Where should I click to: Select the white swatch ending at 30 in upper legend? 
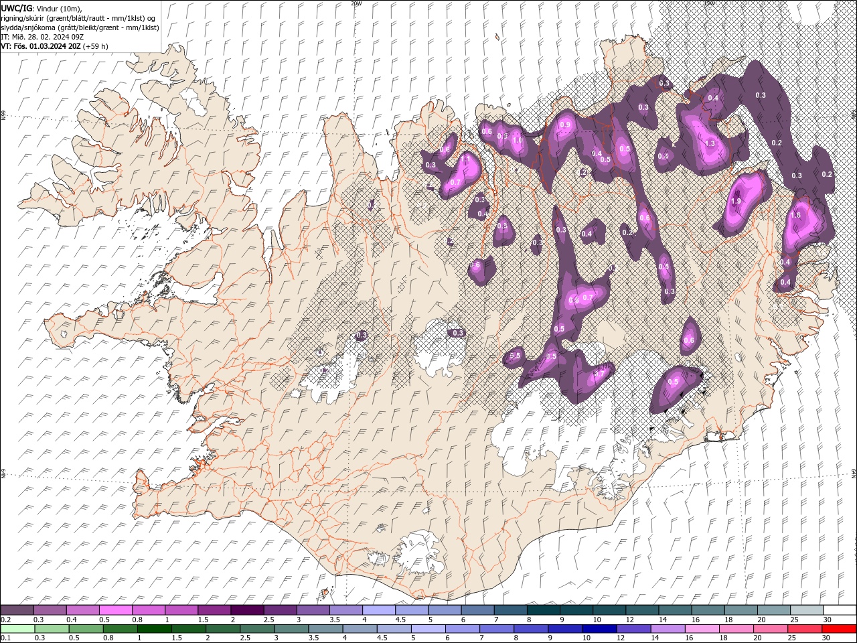click(840, 610)
